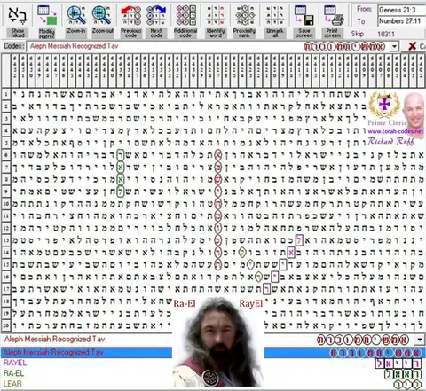Click the Print screen label button
The height and width of the screenshot is (391, 426).
pyautogui.click(x=333, y=33)
